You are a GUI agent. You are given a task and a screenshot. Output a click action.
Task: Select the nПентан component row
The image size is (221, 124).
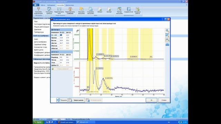62,48
